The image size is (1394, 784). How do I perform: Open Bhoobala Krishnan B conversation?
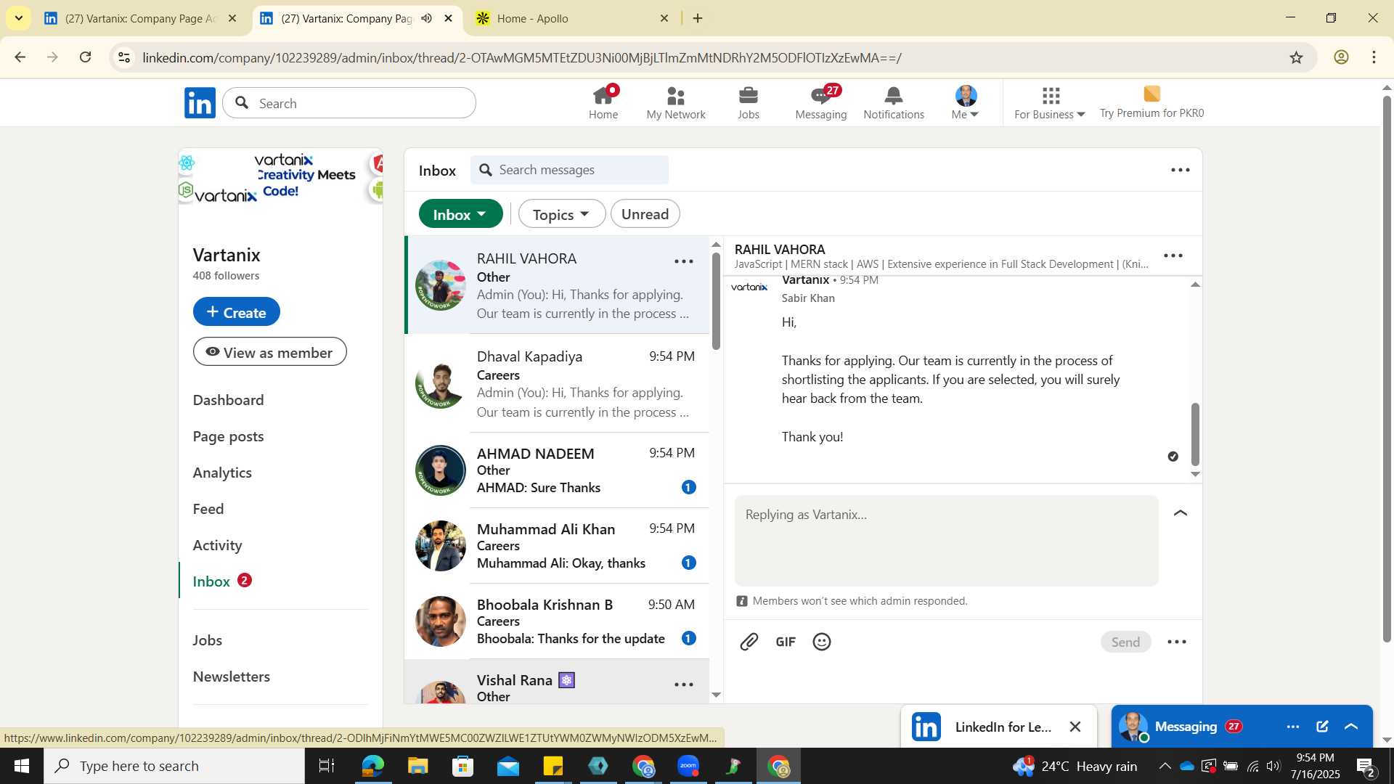point(557,621)
